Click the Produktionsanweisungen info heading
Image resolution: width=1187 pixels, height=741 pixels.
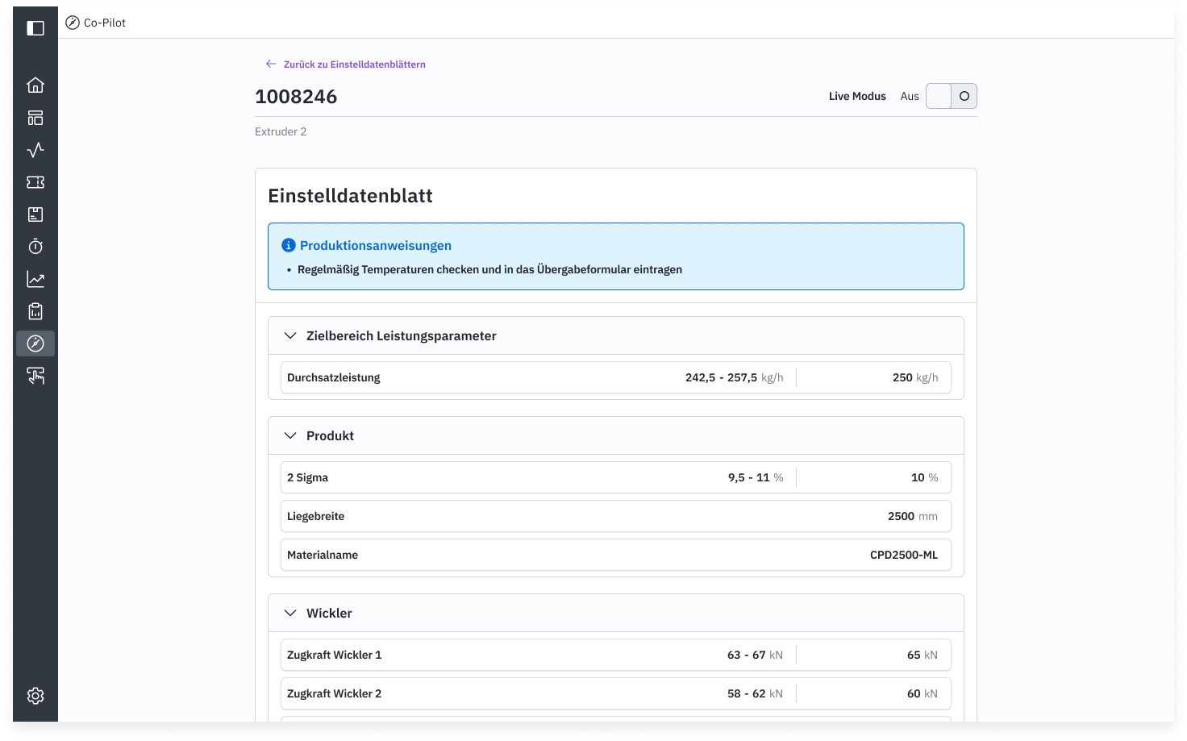pos(375,245)
